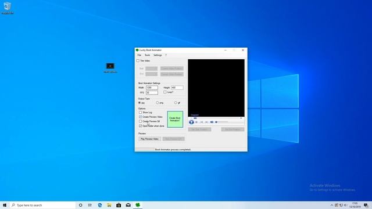This screenshot has height=209, width=372.
Task: Open the Tools menu
Action: (147, 55)
